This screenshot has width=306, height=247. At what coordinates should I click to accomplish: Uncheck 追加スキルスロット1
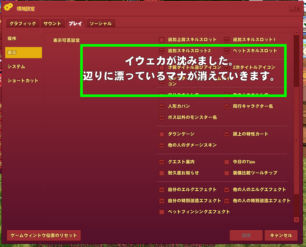(x=227, y=40)
